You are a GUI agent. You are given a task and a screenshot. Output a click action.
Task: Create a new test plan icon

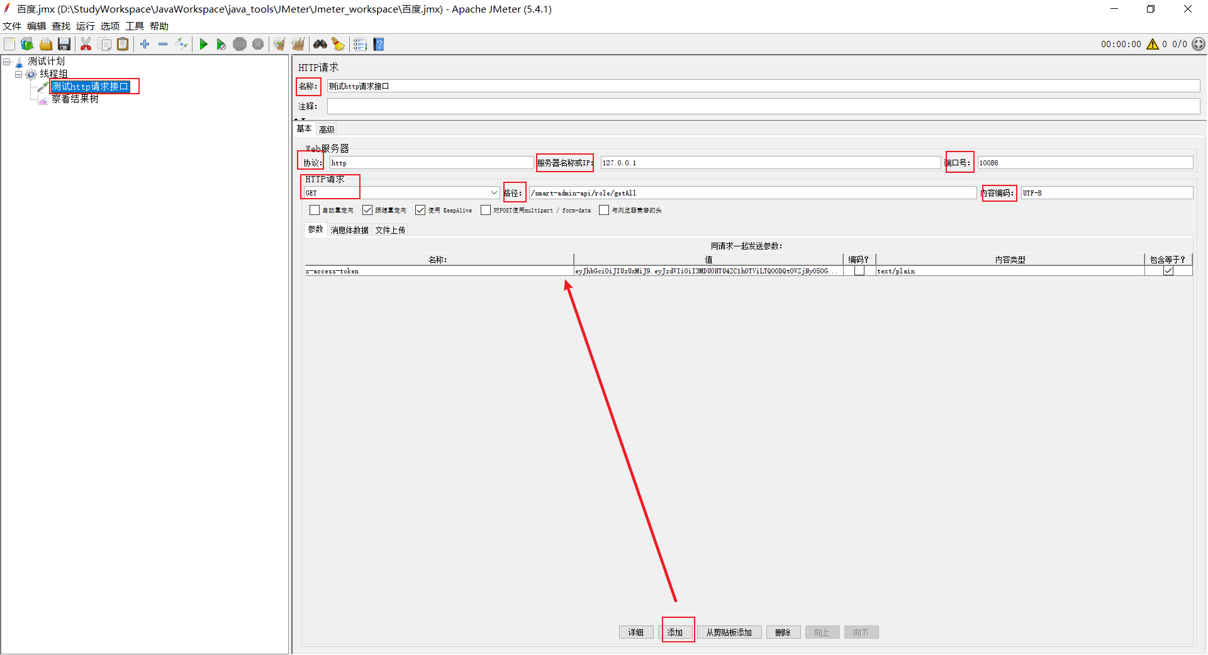(9, 44)
